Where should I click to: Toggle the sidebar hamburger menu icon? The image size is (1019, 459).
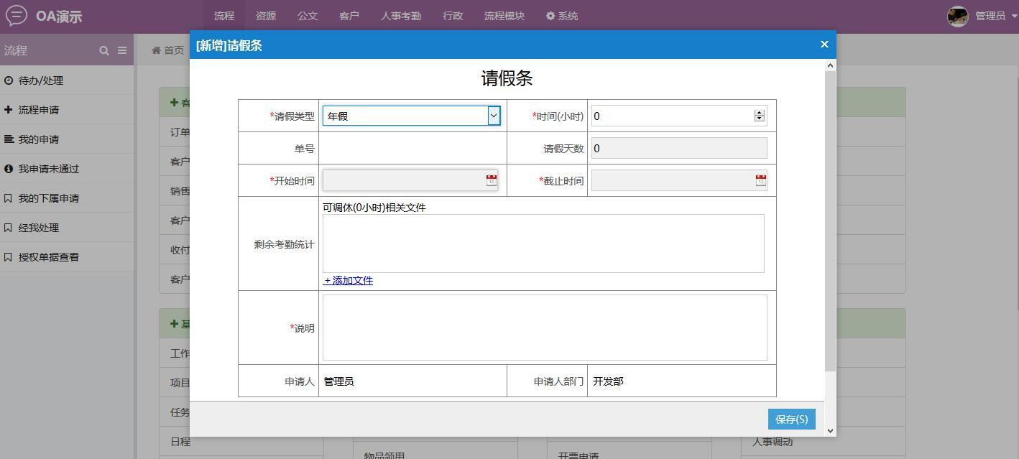point(122,50)
